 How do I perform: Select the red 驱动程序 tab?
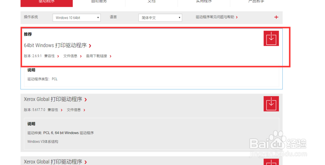[46, 3]
